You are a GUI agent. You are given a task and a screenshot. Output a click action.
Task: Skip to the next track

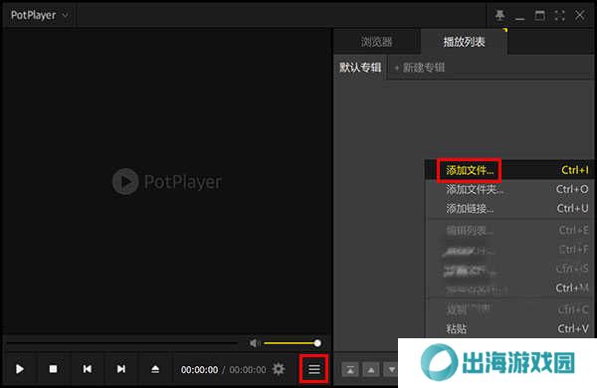coord(121,369)
